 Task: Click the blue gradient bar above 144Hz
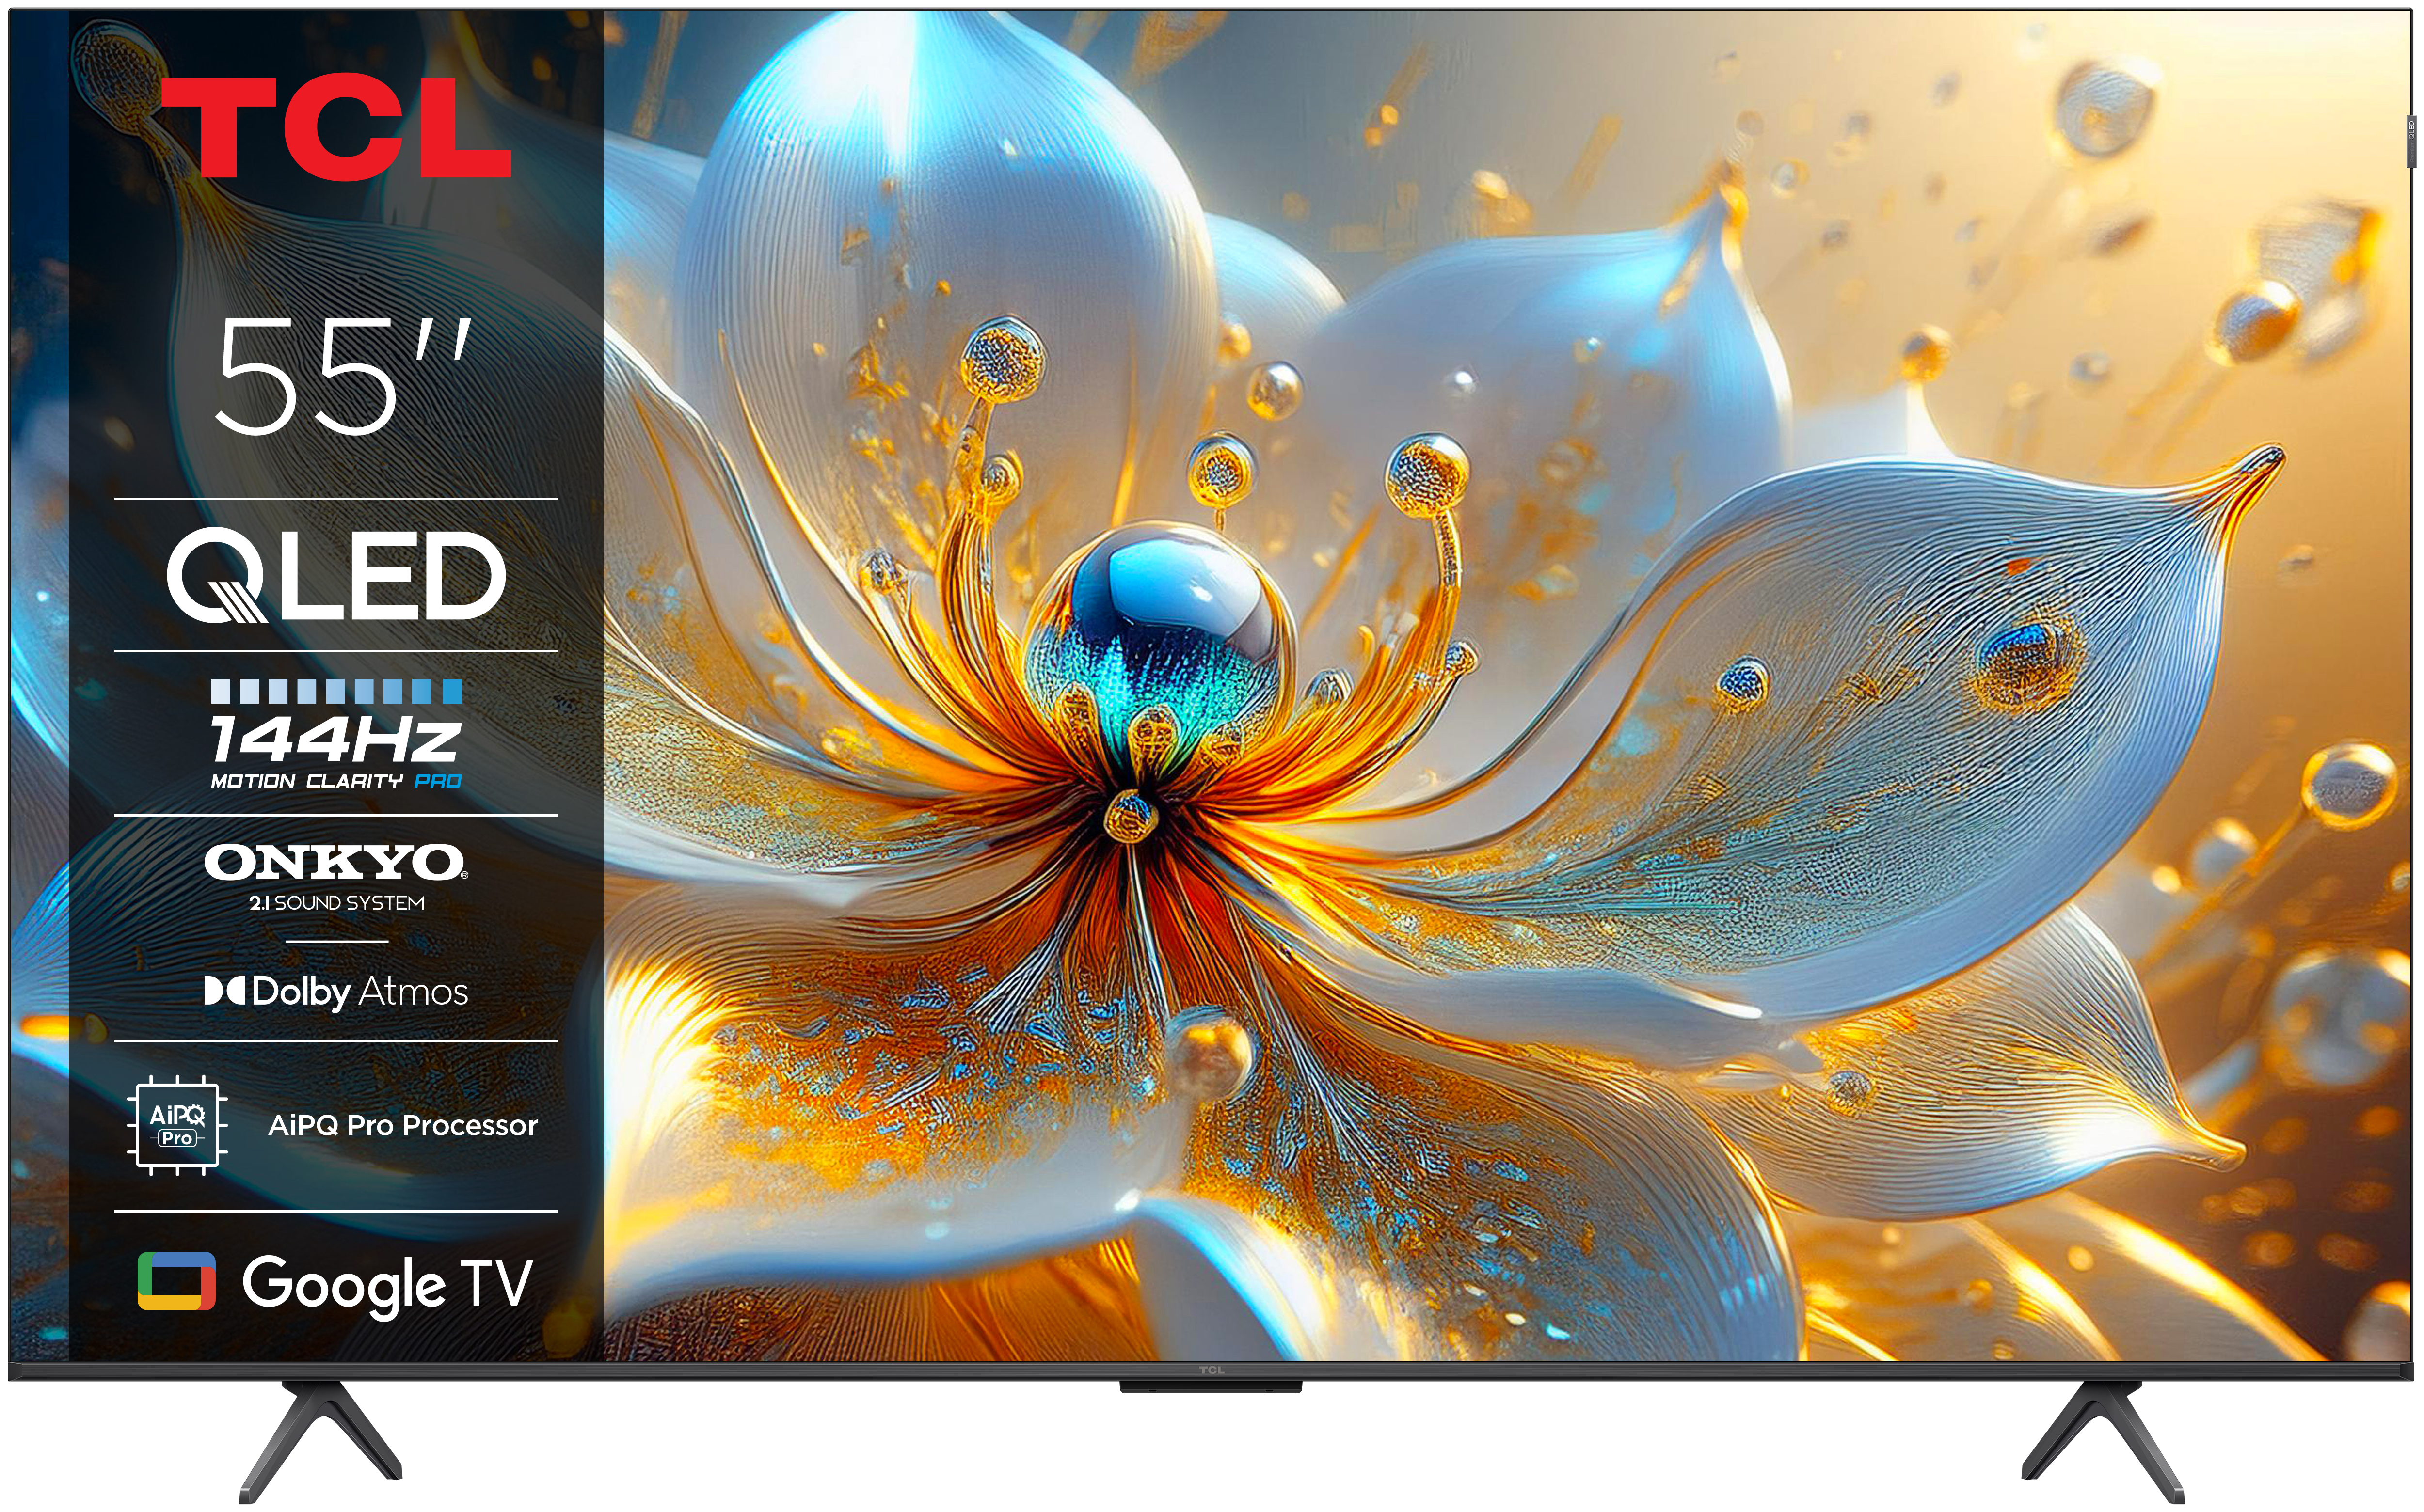click(336, 691)
